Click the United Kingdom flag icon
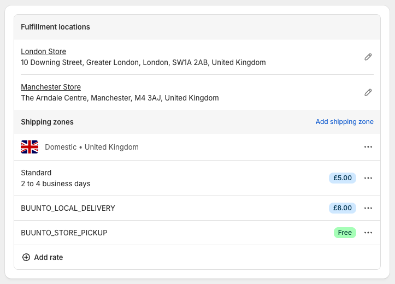This screenshot has height=284, width=395. click(30, 147)
